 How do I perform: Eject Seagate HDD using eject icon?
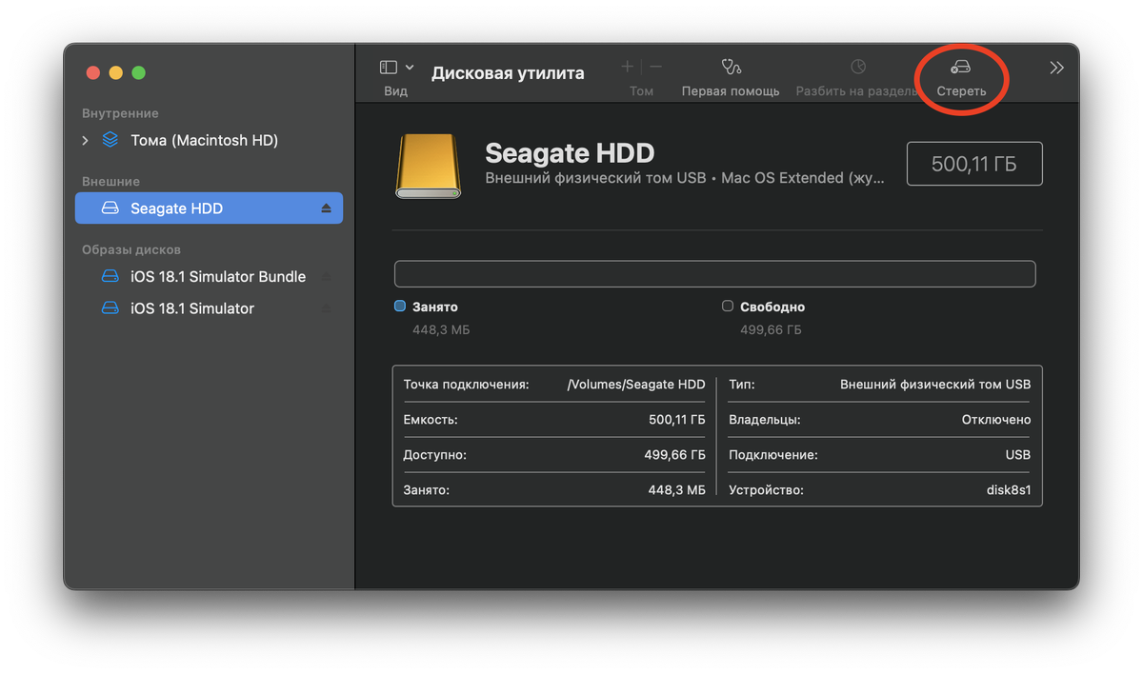326,208
